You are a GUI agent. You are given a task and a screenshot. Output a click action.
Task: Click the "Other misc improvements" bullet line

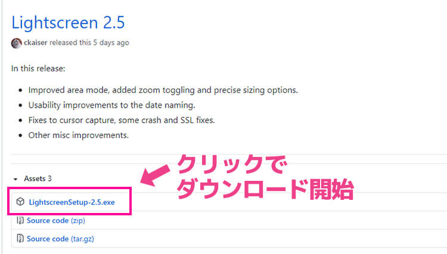click(78, 135)
